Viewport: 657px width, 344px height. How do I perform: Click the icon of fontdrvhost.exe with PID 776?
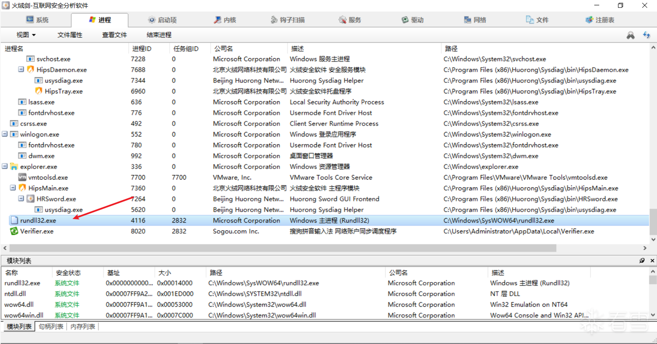click(x=22, y=113)
